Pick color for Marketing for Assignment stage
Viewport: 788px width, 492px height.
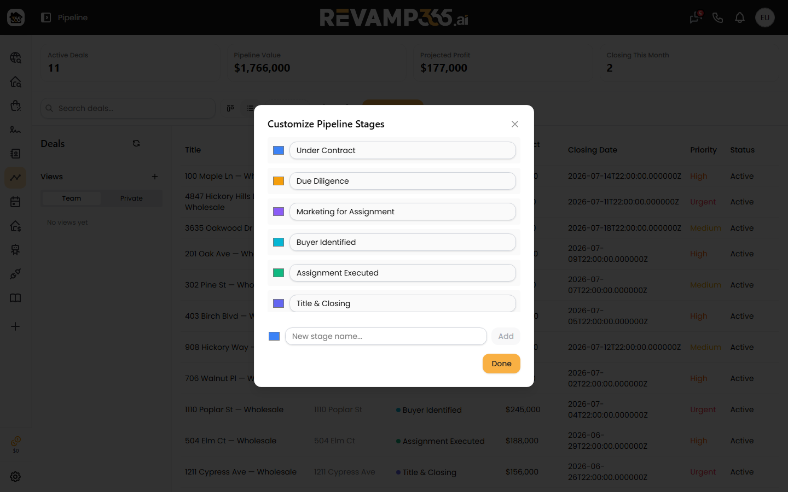coord(279,212)
